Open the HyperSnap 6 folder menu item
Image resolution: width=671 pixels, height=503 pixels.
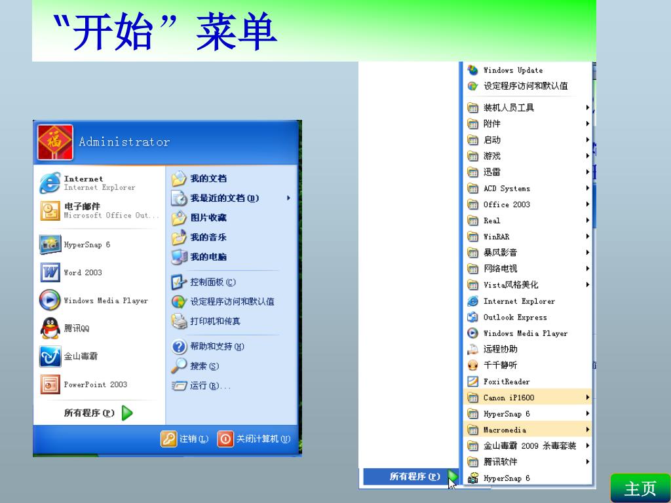[x=529, y=414]
